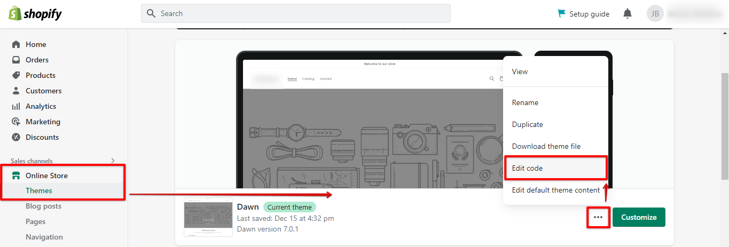Click the search magnifier icon
The height and width of the screenshot is (247, 729).
pos(151,13)
